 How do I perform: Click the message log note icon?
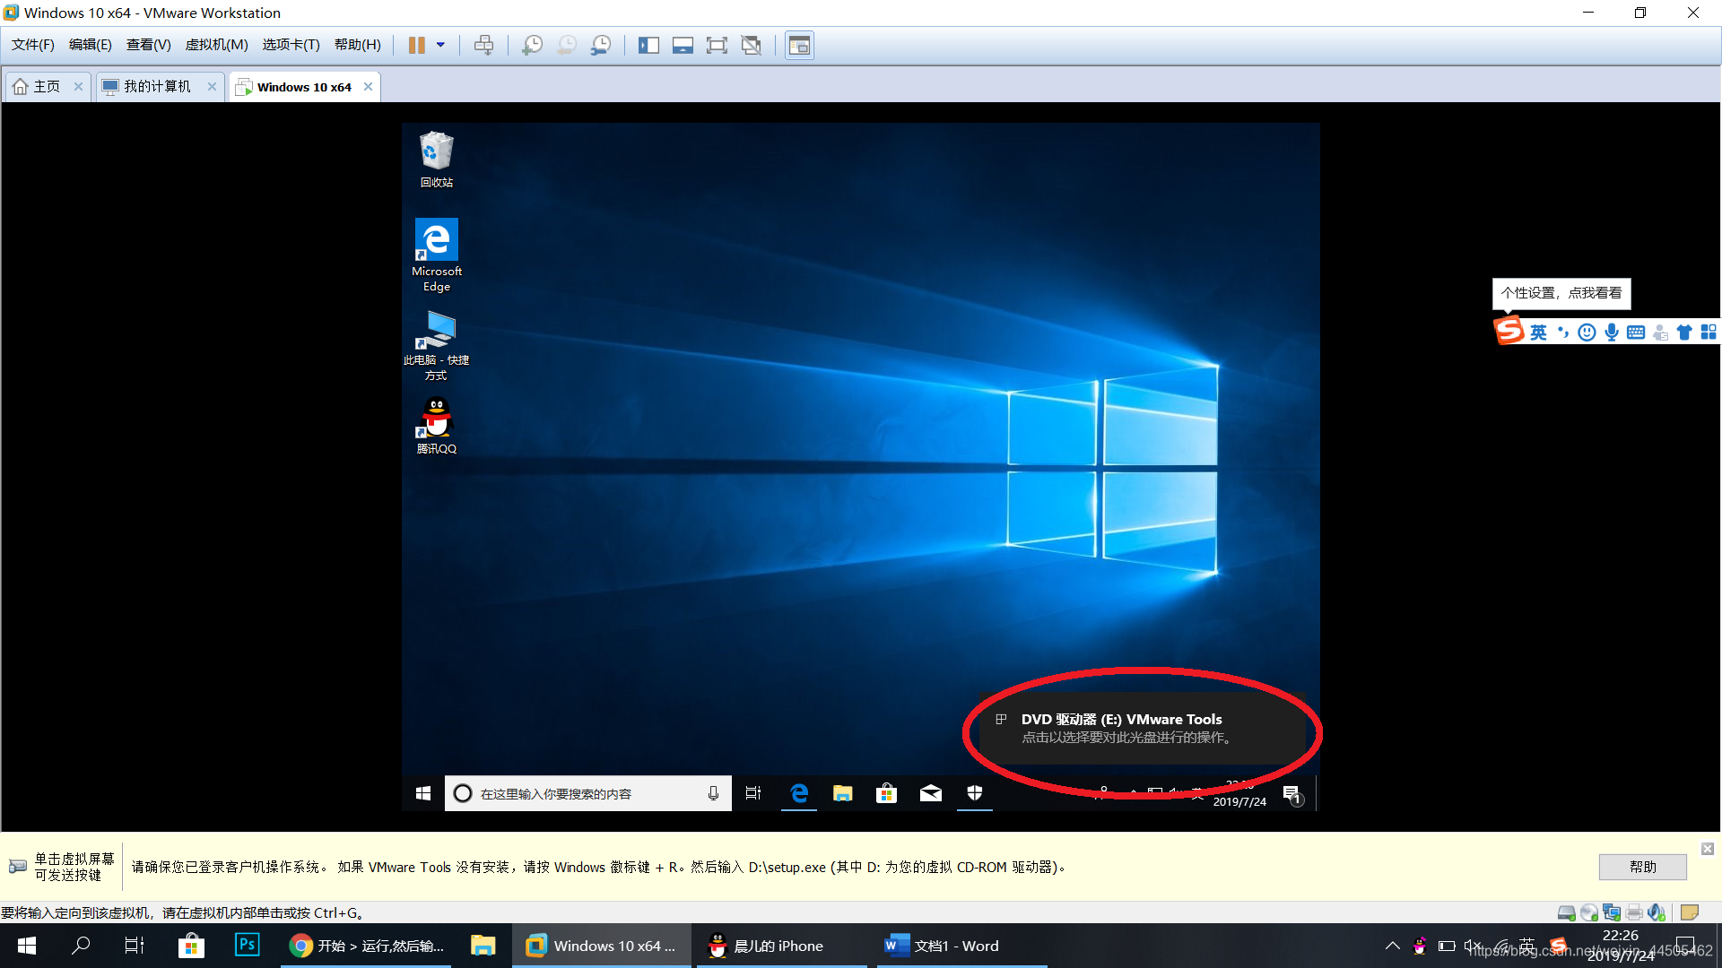click(1690, 912)
